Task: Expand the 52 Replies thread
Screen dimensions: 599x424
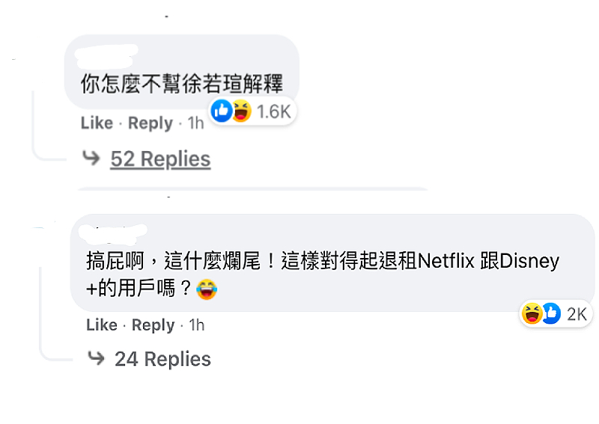Action: click(160, 159)
